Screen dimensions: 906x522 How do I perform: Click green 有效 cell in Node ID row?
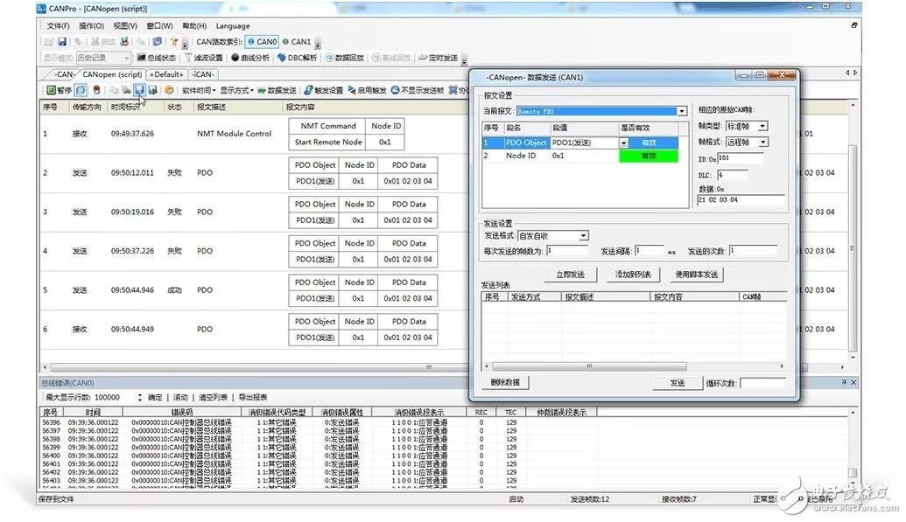[649, 156]
